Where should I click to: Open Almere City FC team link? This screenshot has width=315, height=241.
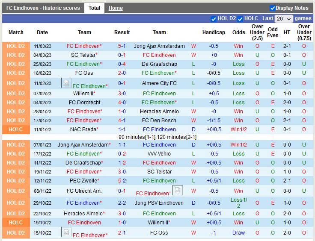point(159,83)
